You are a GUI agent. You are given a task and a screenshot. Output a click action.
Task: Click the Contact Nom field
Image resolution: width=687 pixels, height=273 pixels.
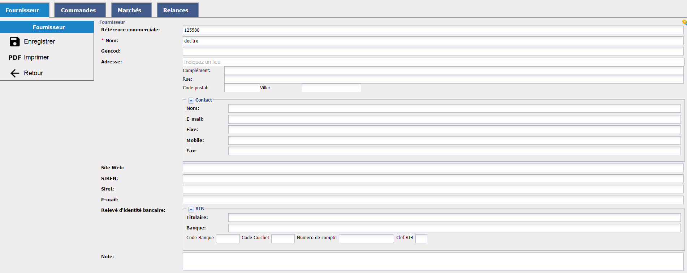click(x=454, y=108)
